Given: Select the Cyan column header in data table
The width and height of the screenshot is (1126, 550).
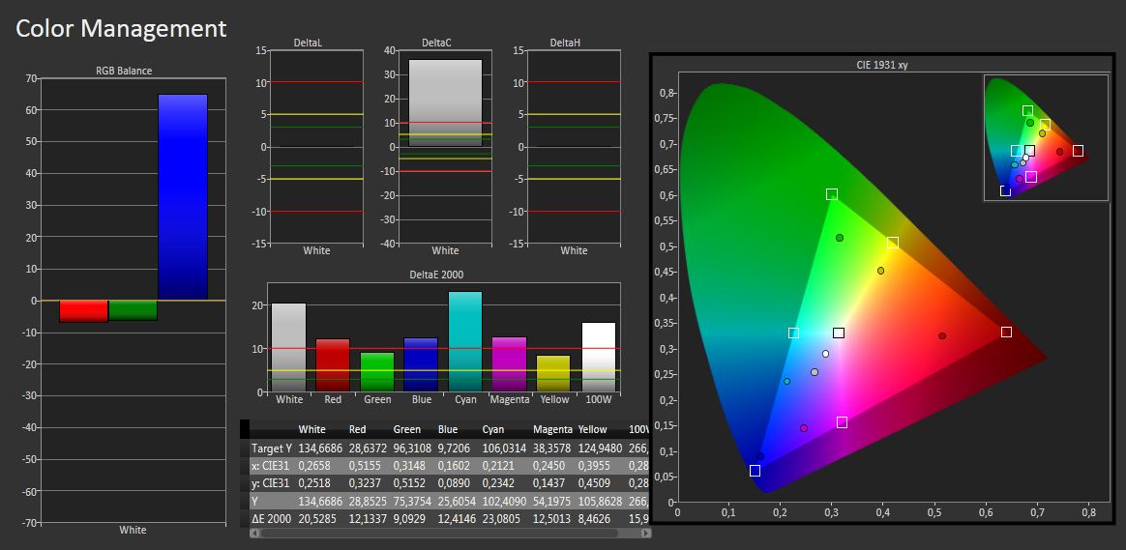Looking at the screenshot, I should click(494, 429).
